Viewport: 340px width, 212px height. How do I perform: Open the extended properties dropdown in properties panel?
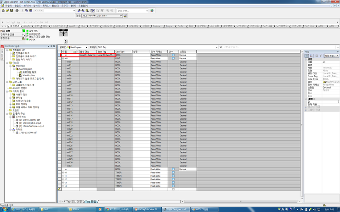point(332,56)
